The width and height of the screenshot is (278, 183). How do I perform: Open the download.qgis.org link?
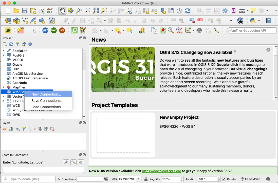(161, 171)
